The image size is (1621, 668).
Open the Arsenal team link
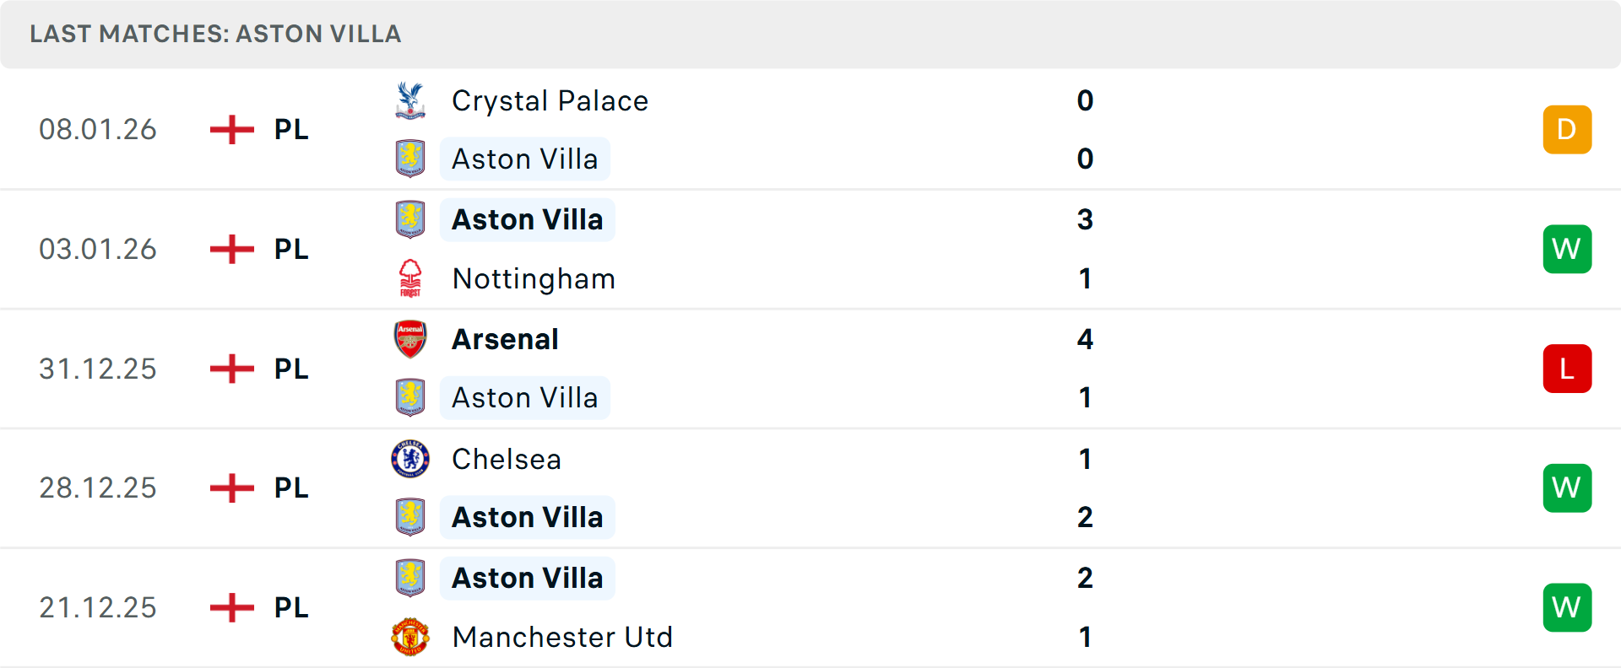pos(505,339)
